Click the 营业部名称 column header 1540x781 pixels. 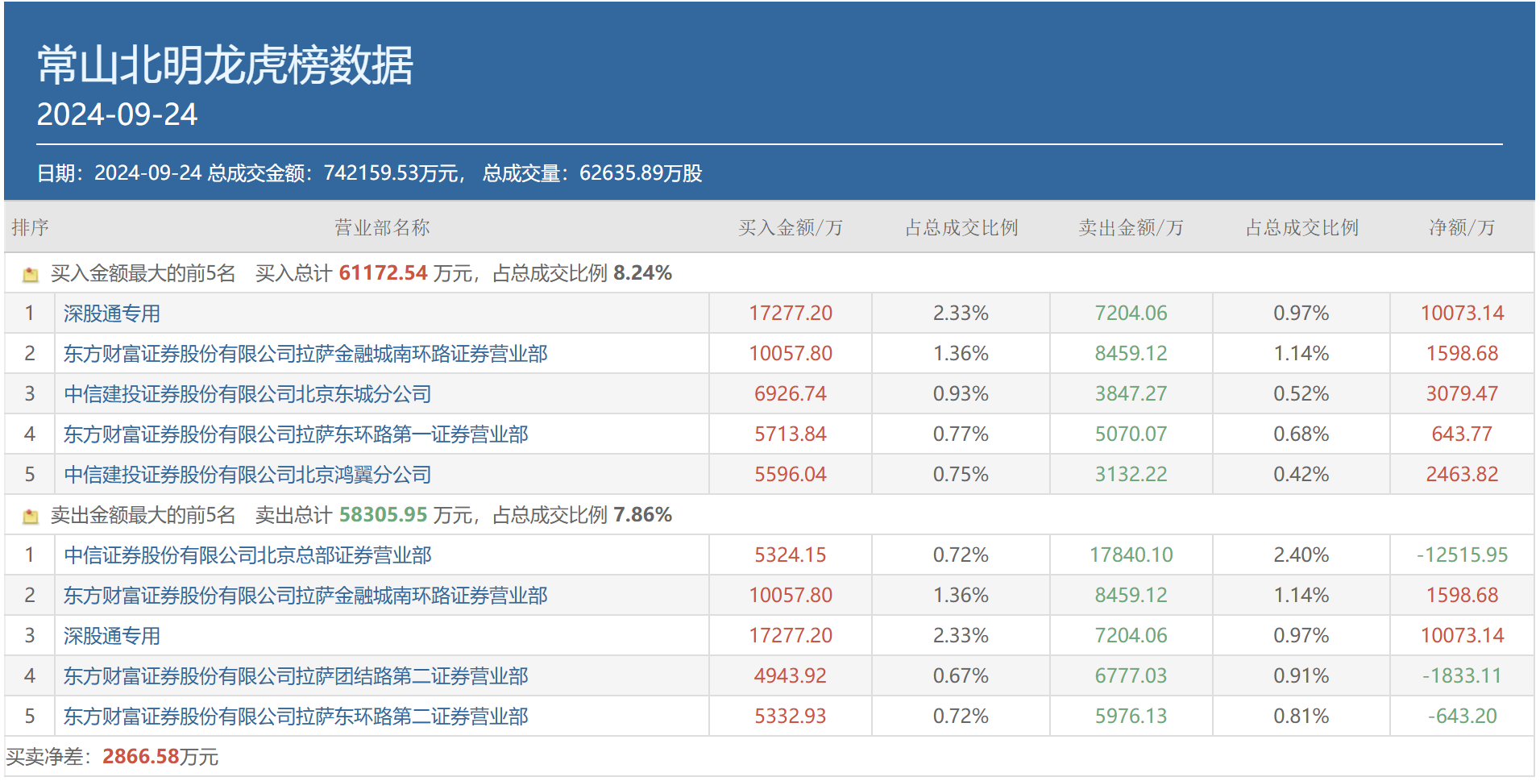(x=382, y=228)
